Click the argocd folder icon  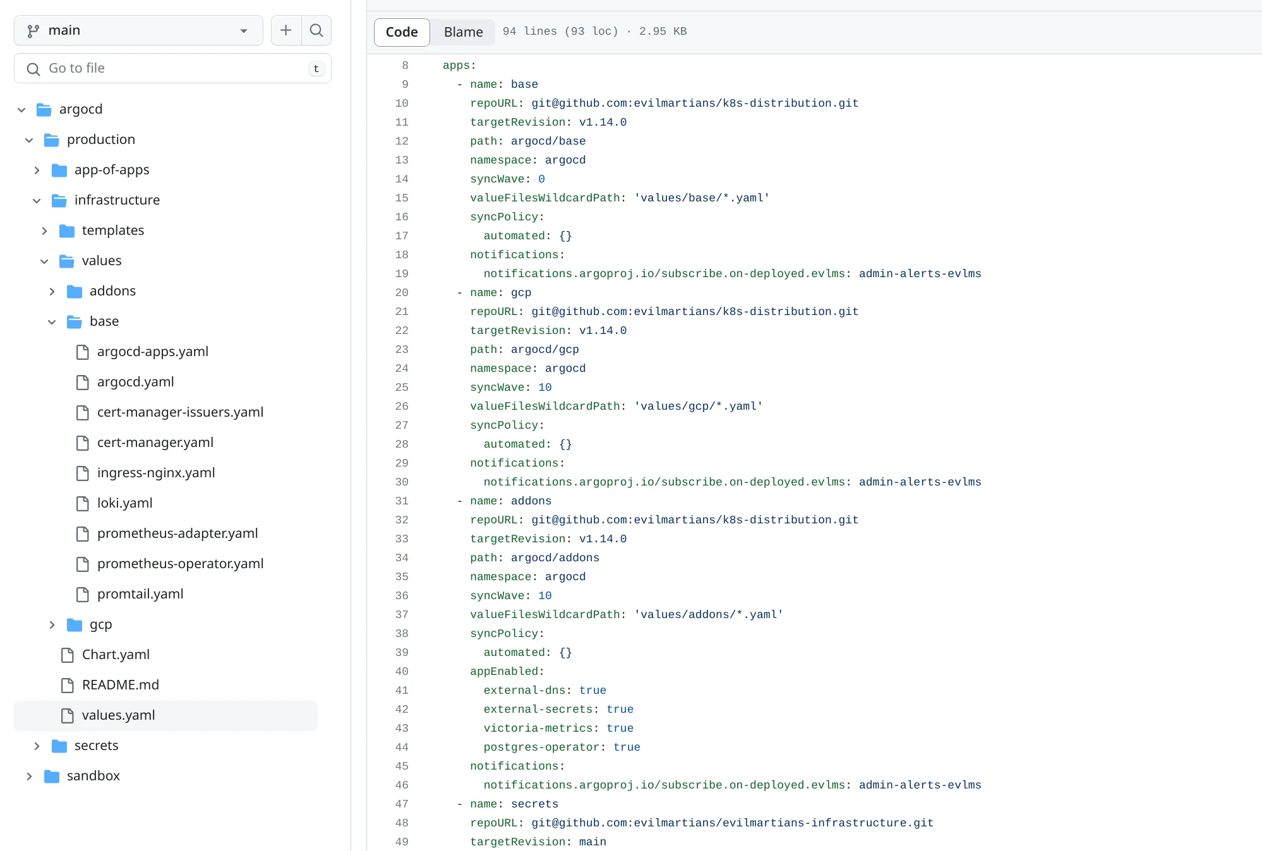pyautogui.click(x=44, y=110)
